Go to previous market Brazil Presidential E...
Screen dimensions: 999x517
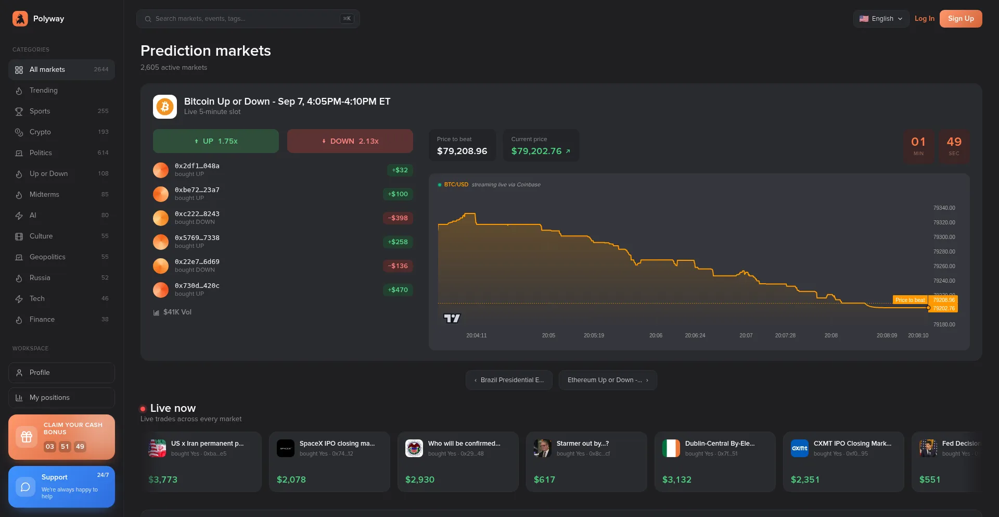click(x=509, y=380)
